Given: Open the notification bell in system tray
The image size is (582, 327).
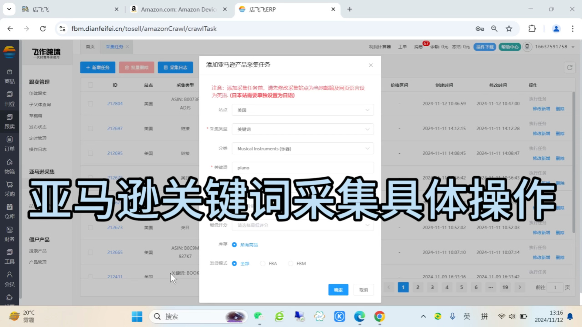Looking at the screenshot, I should (570, 316).
